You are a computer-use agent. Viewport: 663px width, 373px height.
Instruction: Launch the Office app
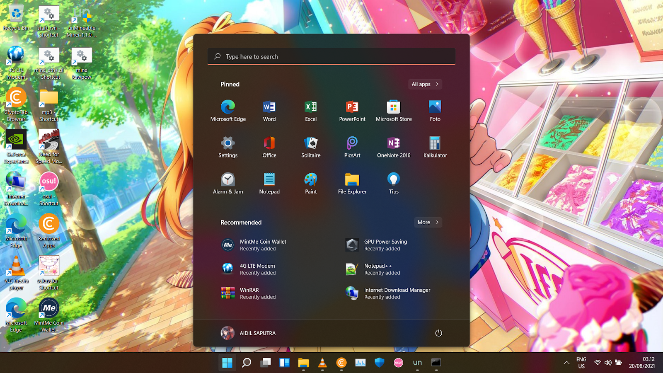pyautogui.click(x=269, y=147)
